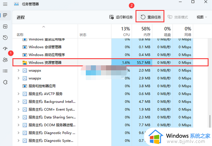Click the 效率模式 button
212x146 pixels.
click(x=178, y=17)
